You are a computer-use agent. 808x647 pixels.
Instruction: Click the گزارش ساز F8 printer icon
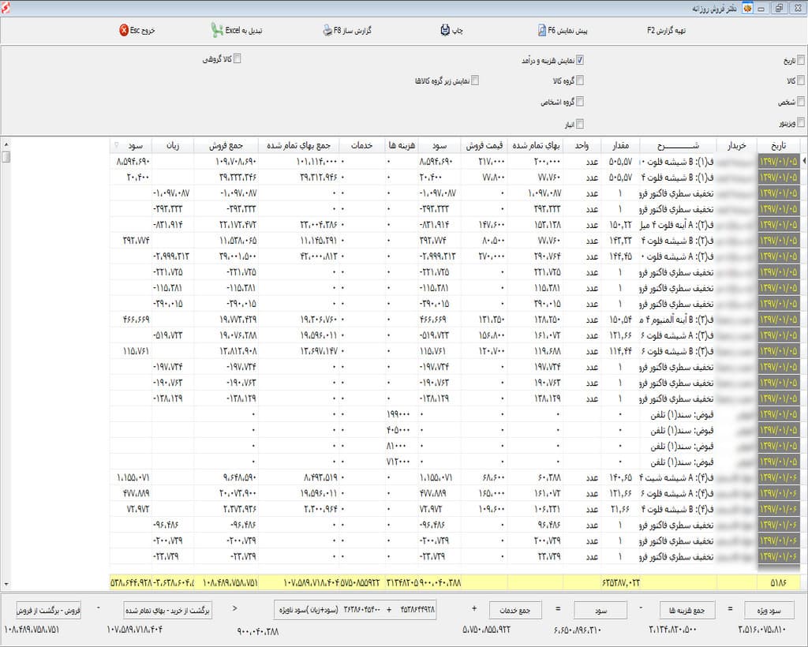tap(327, 31)
